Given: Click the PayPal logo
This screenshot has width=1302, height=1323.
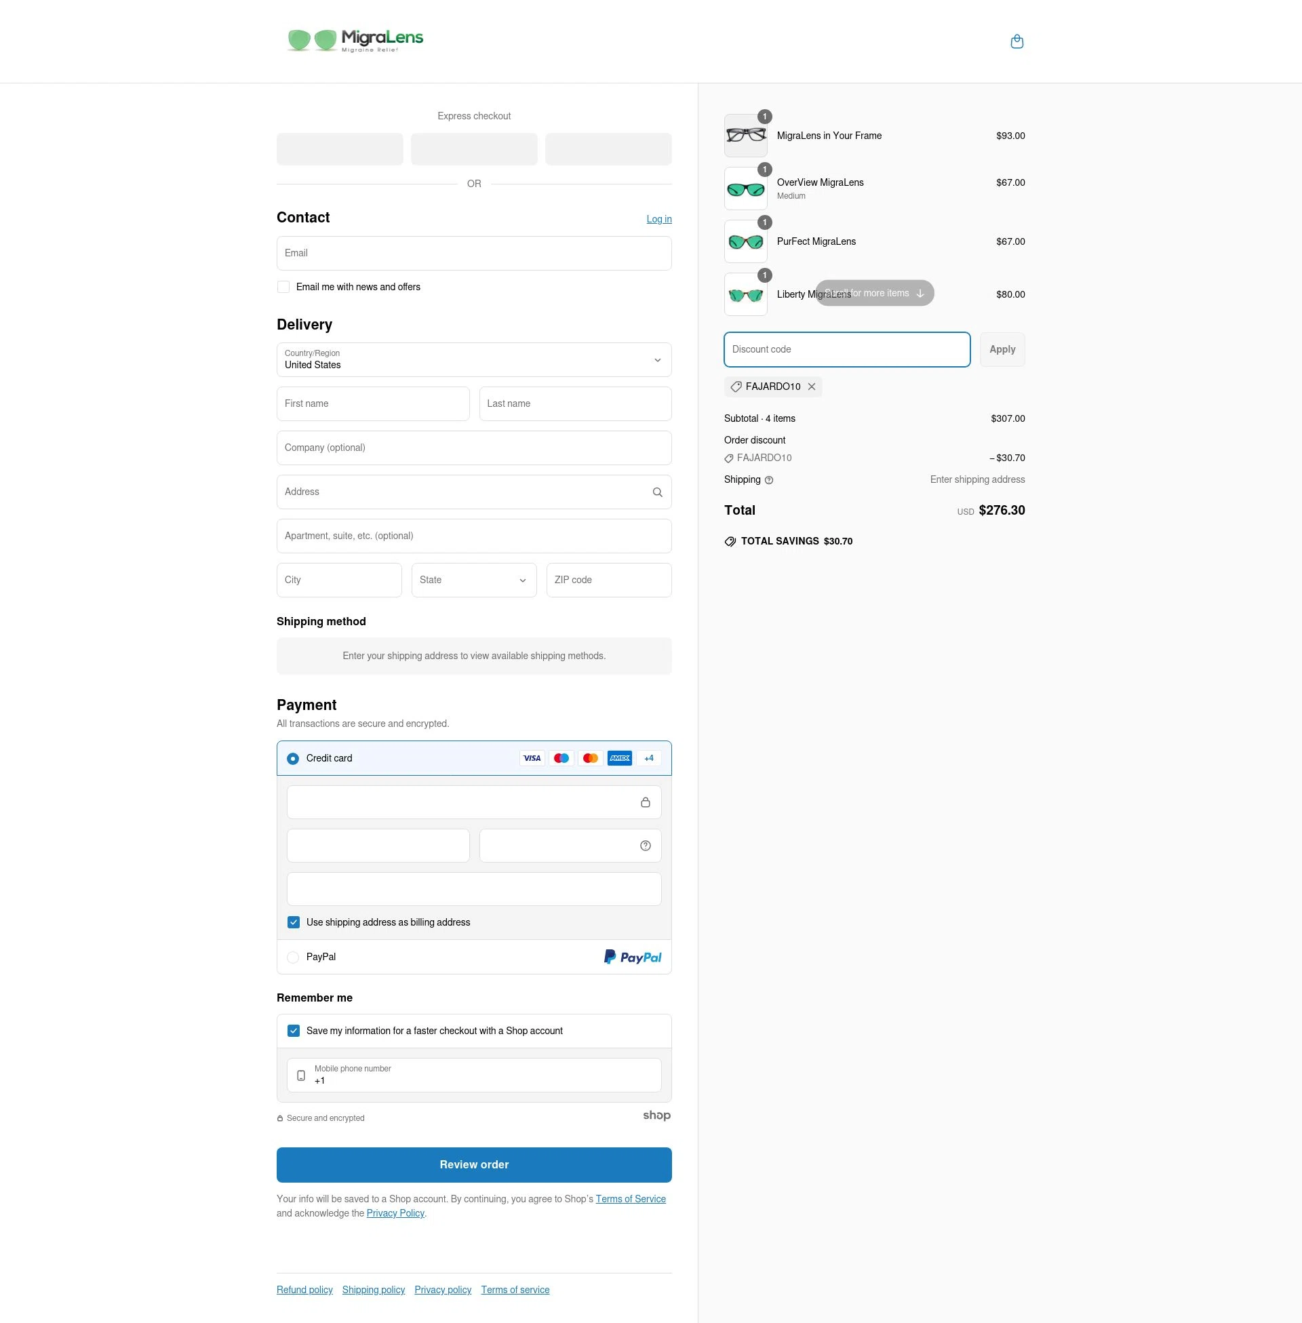Looking at the screenshot, I should pyautogui.click(x=631, y=957).
